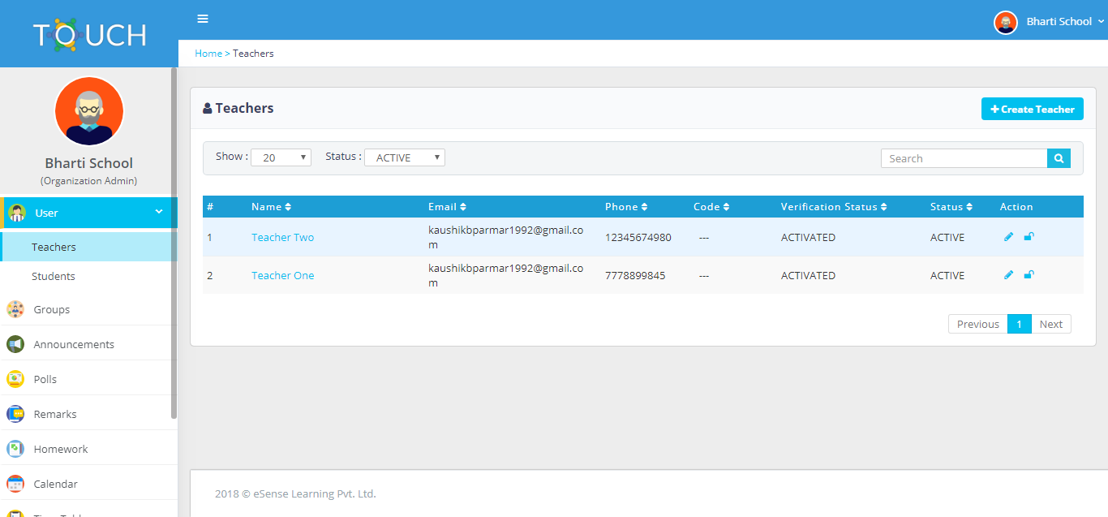Open Remarks in the sidebar
The width and height of the screenshot is (1108, 517).
(54, 414)
